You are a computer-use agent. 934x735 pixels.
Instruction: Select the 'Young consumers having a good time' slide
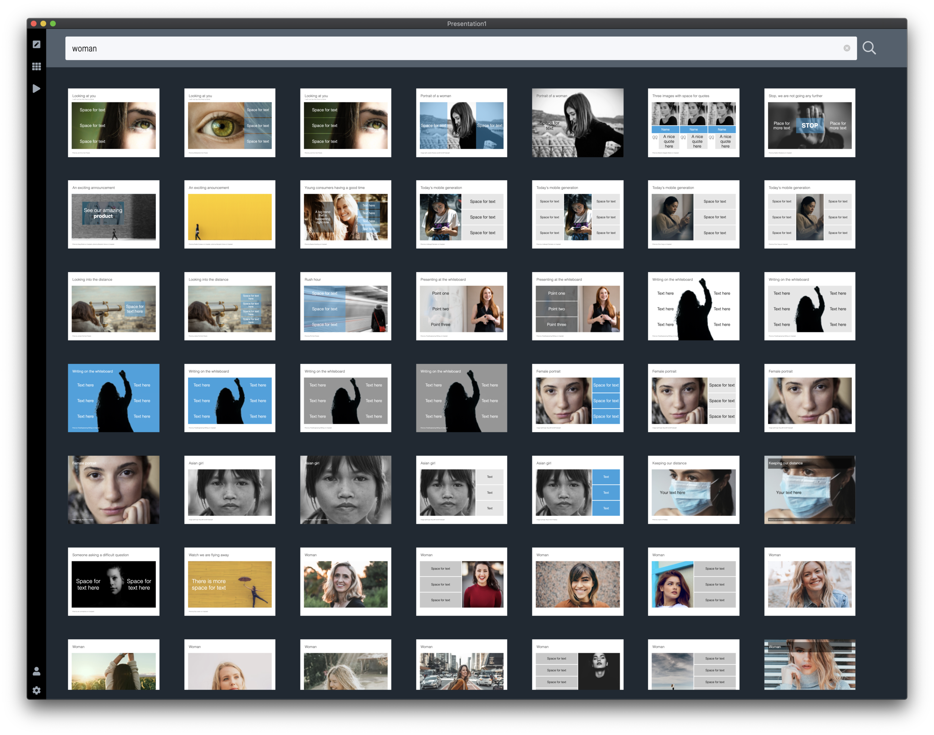pyautogui.click(x=345, y=214)
